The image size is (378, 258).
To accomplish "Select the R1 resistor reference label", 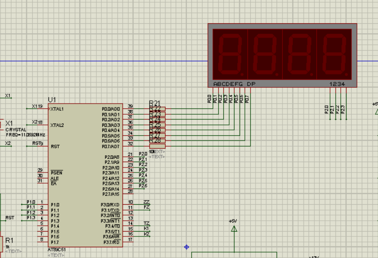I will point(9,241).
